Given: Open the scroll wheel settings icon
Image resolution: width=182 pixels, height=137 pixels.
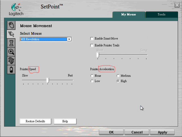Looking at the screenshot, I should [11, 61].
